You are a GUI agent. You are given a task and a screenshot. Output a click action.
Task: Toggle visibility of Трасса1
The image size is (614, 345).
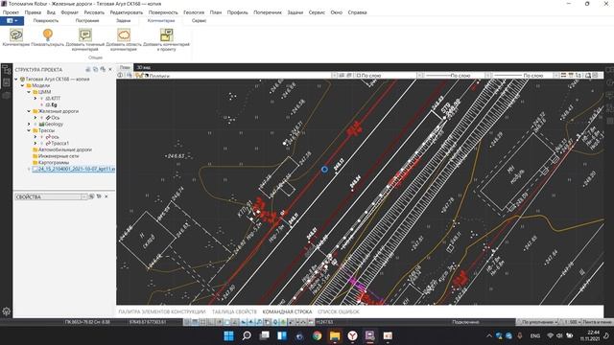42,143
